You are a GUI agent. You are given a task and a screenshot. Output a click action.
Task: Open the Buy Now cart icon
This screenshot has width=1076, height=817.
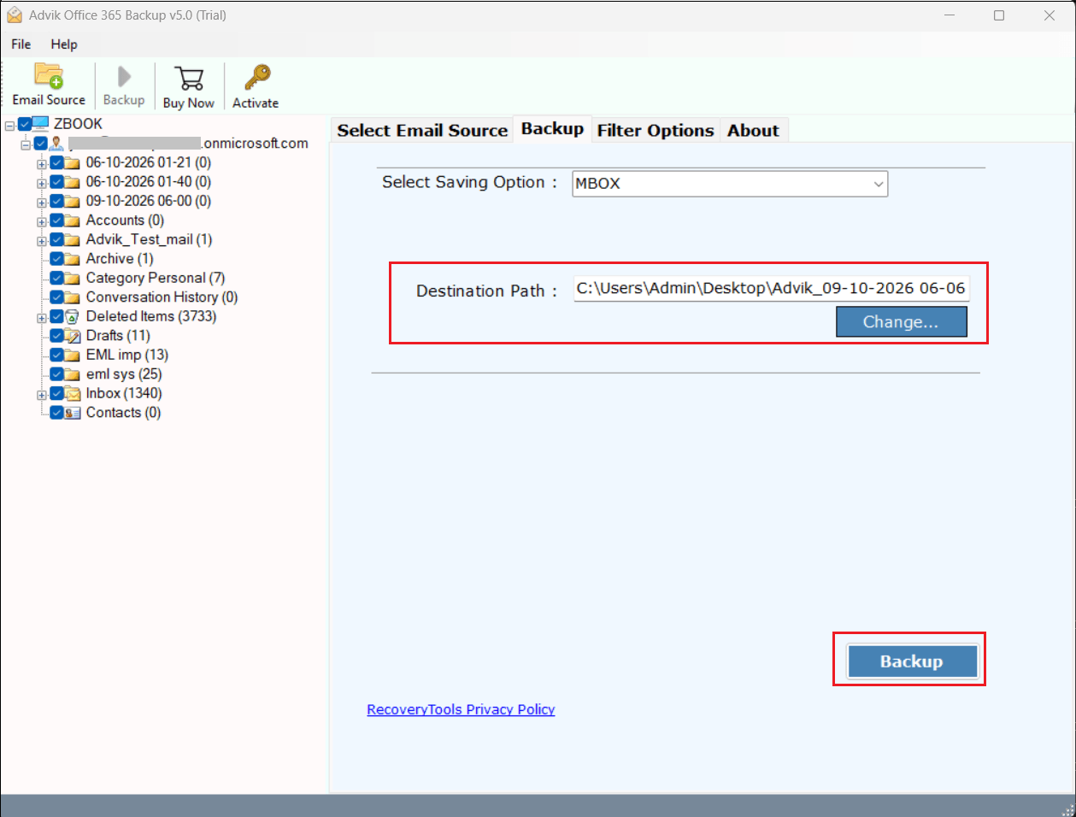coord(189,79)
